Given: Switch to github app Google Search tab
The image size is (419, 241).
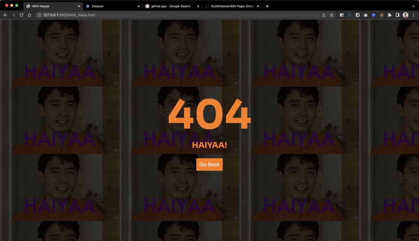Looking at the screenshot, I should 173,6.
